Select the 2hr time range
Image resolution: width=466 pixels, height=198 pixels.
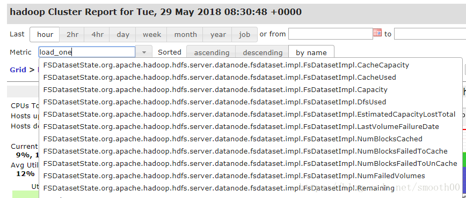coord(72,35)
